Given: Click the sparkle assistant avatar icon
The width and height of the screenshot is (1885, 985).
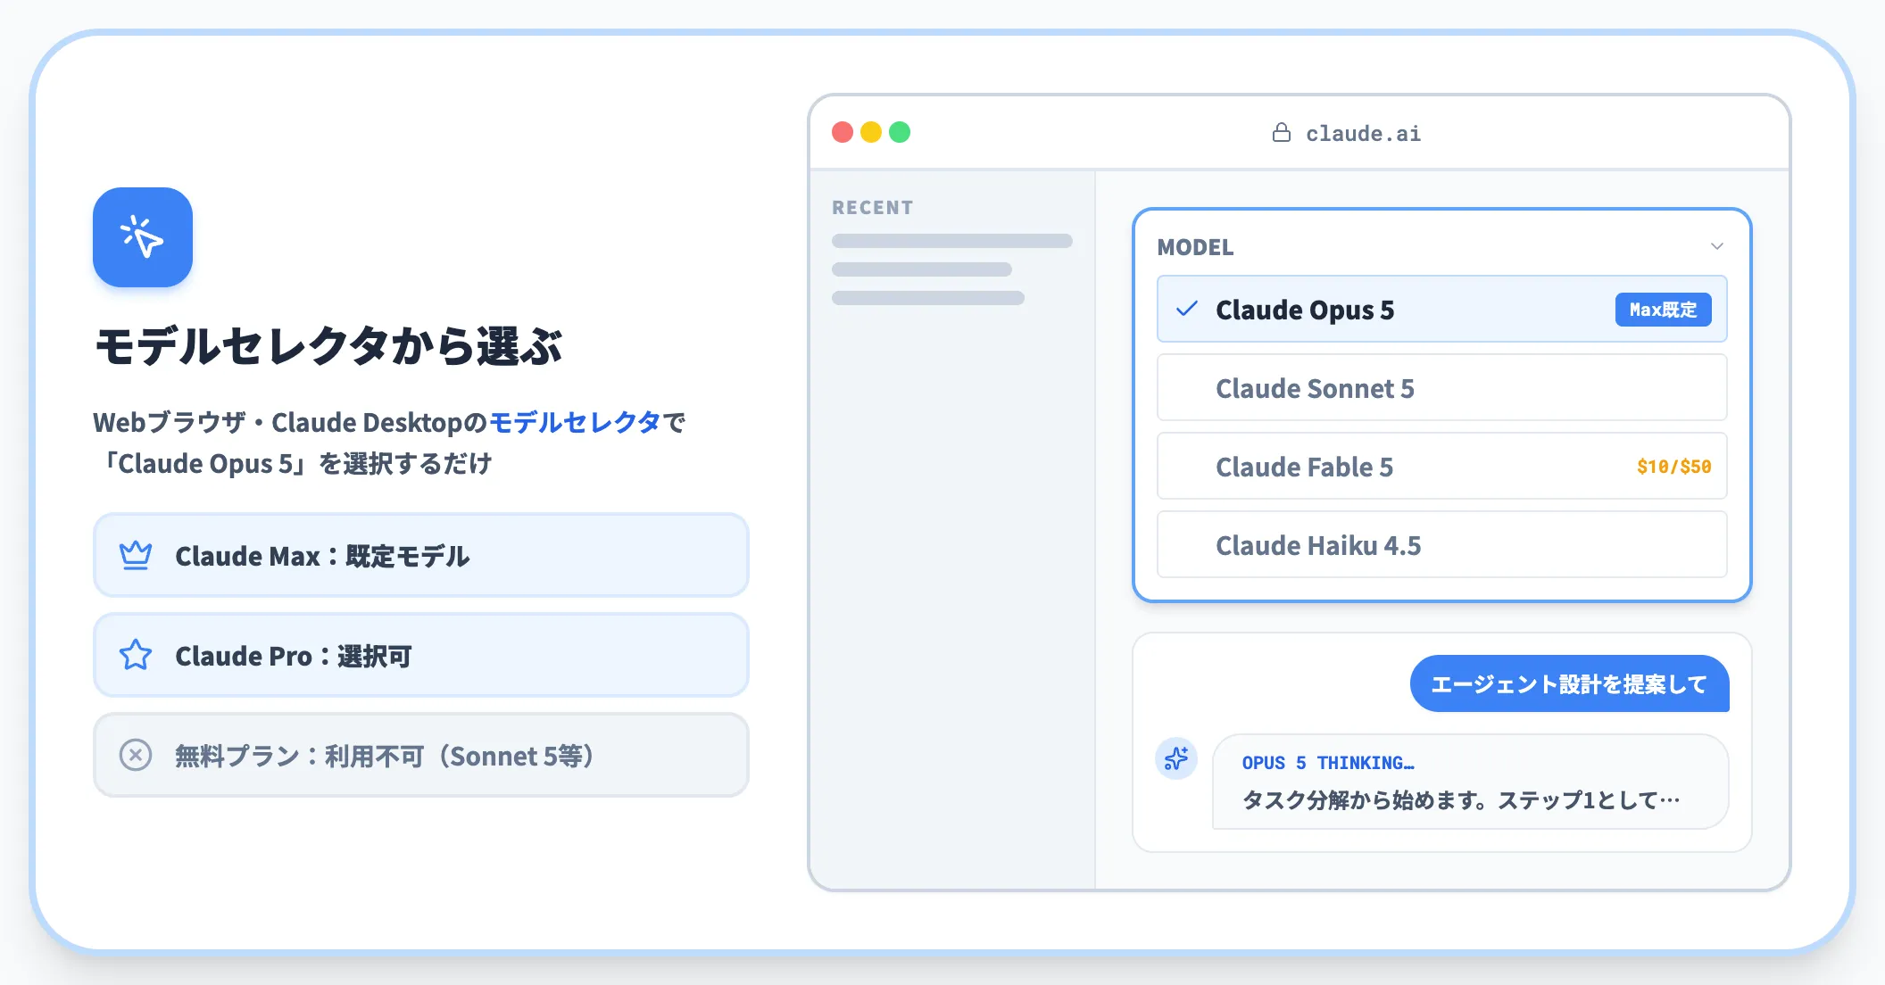Looking at the screenshot, I should (1176, 758).
